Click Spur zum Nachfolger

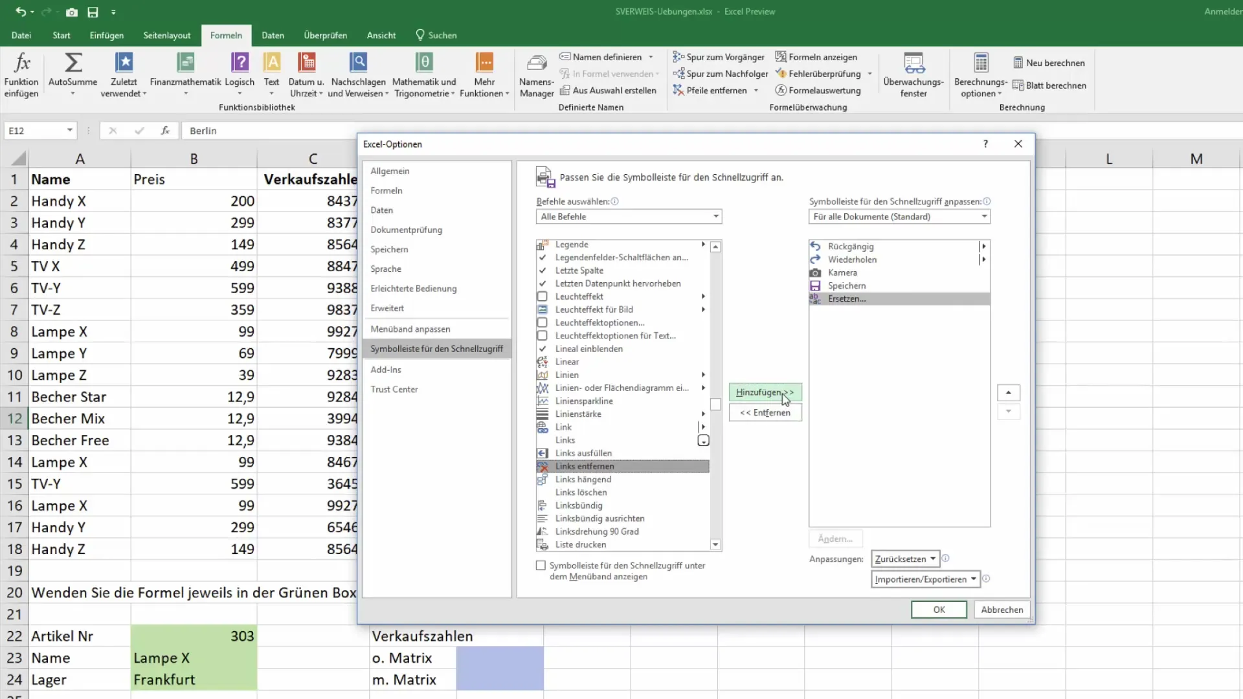[x=720, y=74]
